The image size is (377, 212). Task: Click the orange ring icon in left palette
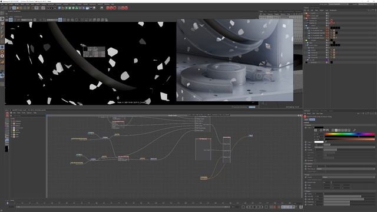click(x=2, y=51)
